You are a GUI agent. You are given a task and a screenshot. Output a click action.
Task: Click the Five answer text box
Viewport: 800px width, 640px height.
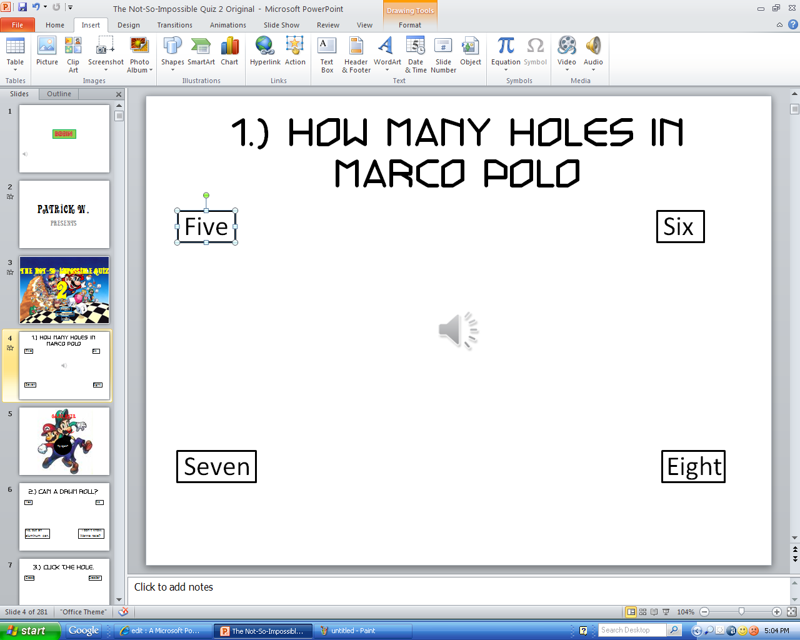pos(206,226)
